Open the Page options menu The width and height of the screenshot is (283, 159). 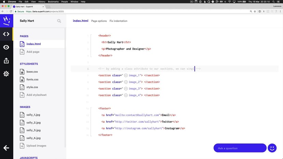click(99, 21)
